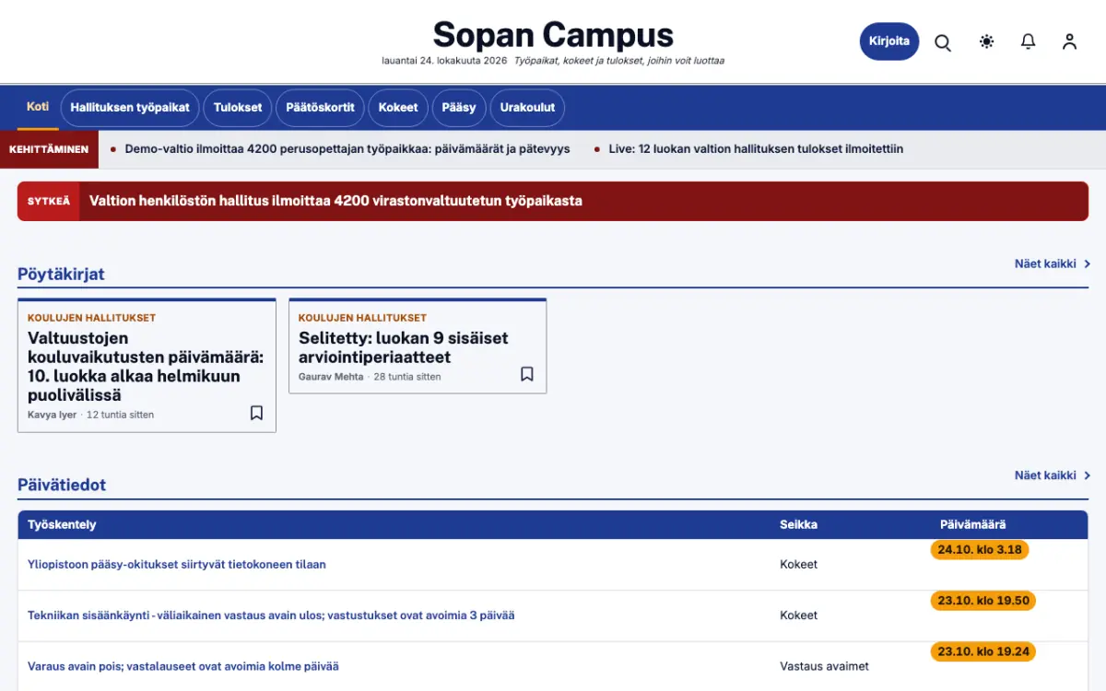1106x691 pixels.
Task: Click the 23.10. klo 19.24 date badge
Action: [983, 651]
